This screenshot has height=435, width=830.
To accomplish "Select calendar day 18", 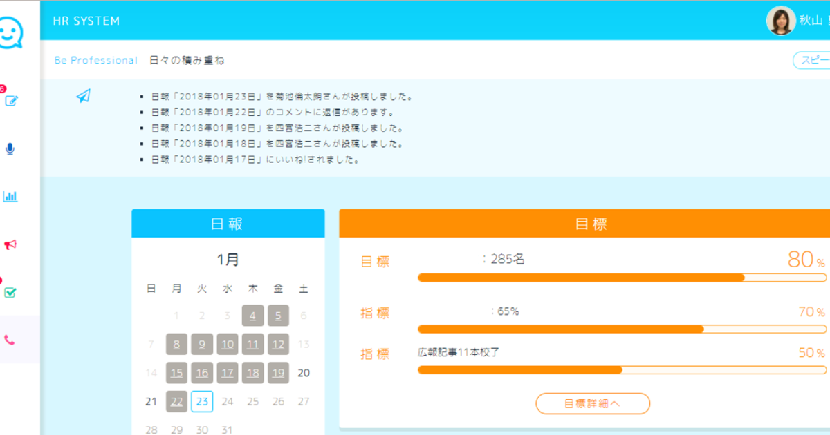I will 252,373.
